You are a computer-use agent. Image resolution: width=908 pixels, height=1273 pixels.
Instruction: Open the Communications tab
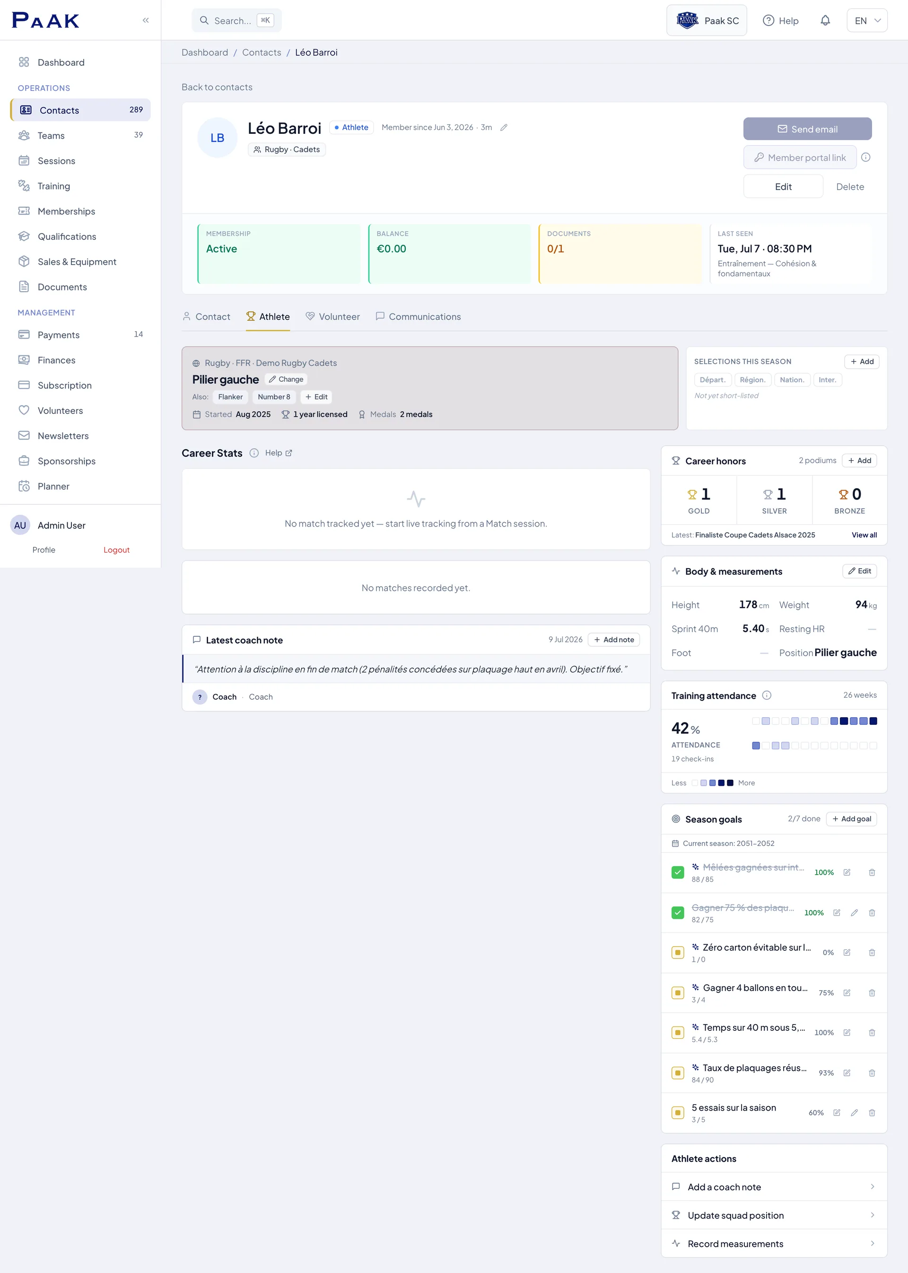(x=418, y=316)
